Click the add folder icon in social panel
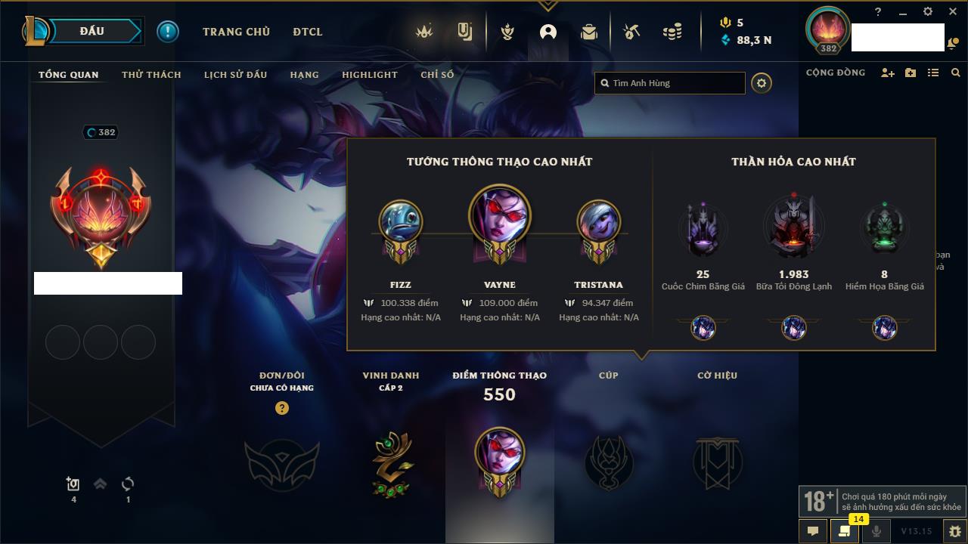This screenshot has width=968, height=544. tap(911, 73)
